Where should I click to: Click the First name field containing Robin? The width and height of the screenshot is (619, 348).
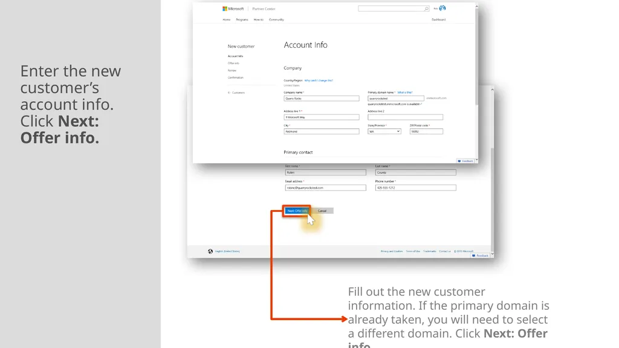tap(326, 173)
